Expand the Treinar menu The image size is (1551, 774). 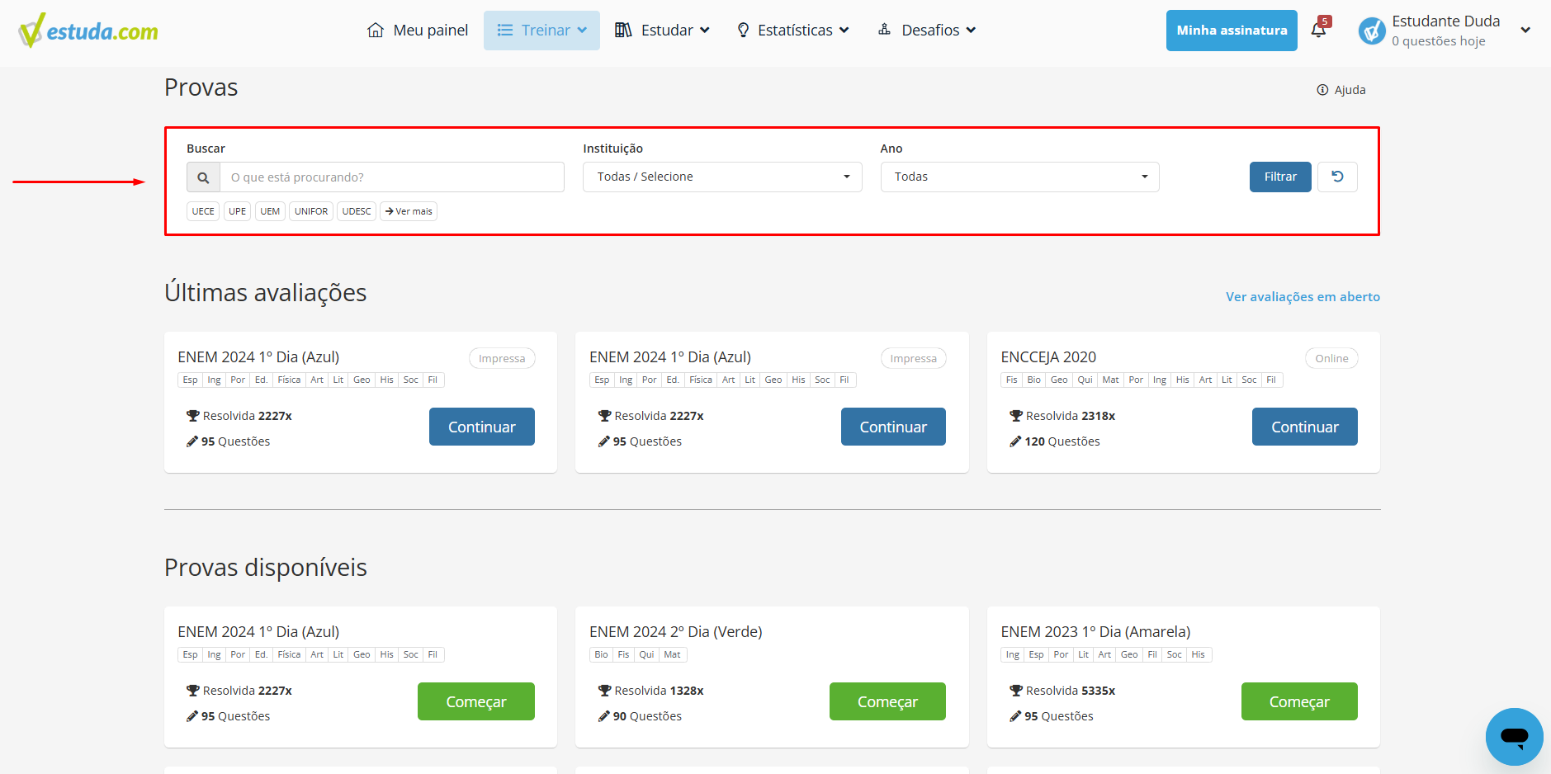(541, 31)
